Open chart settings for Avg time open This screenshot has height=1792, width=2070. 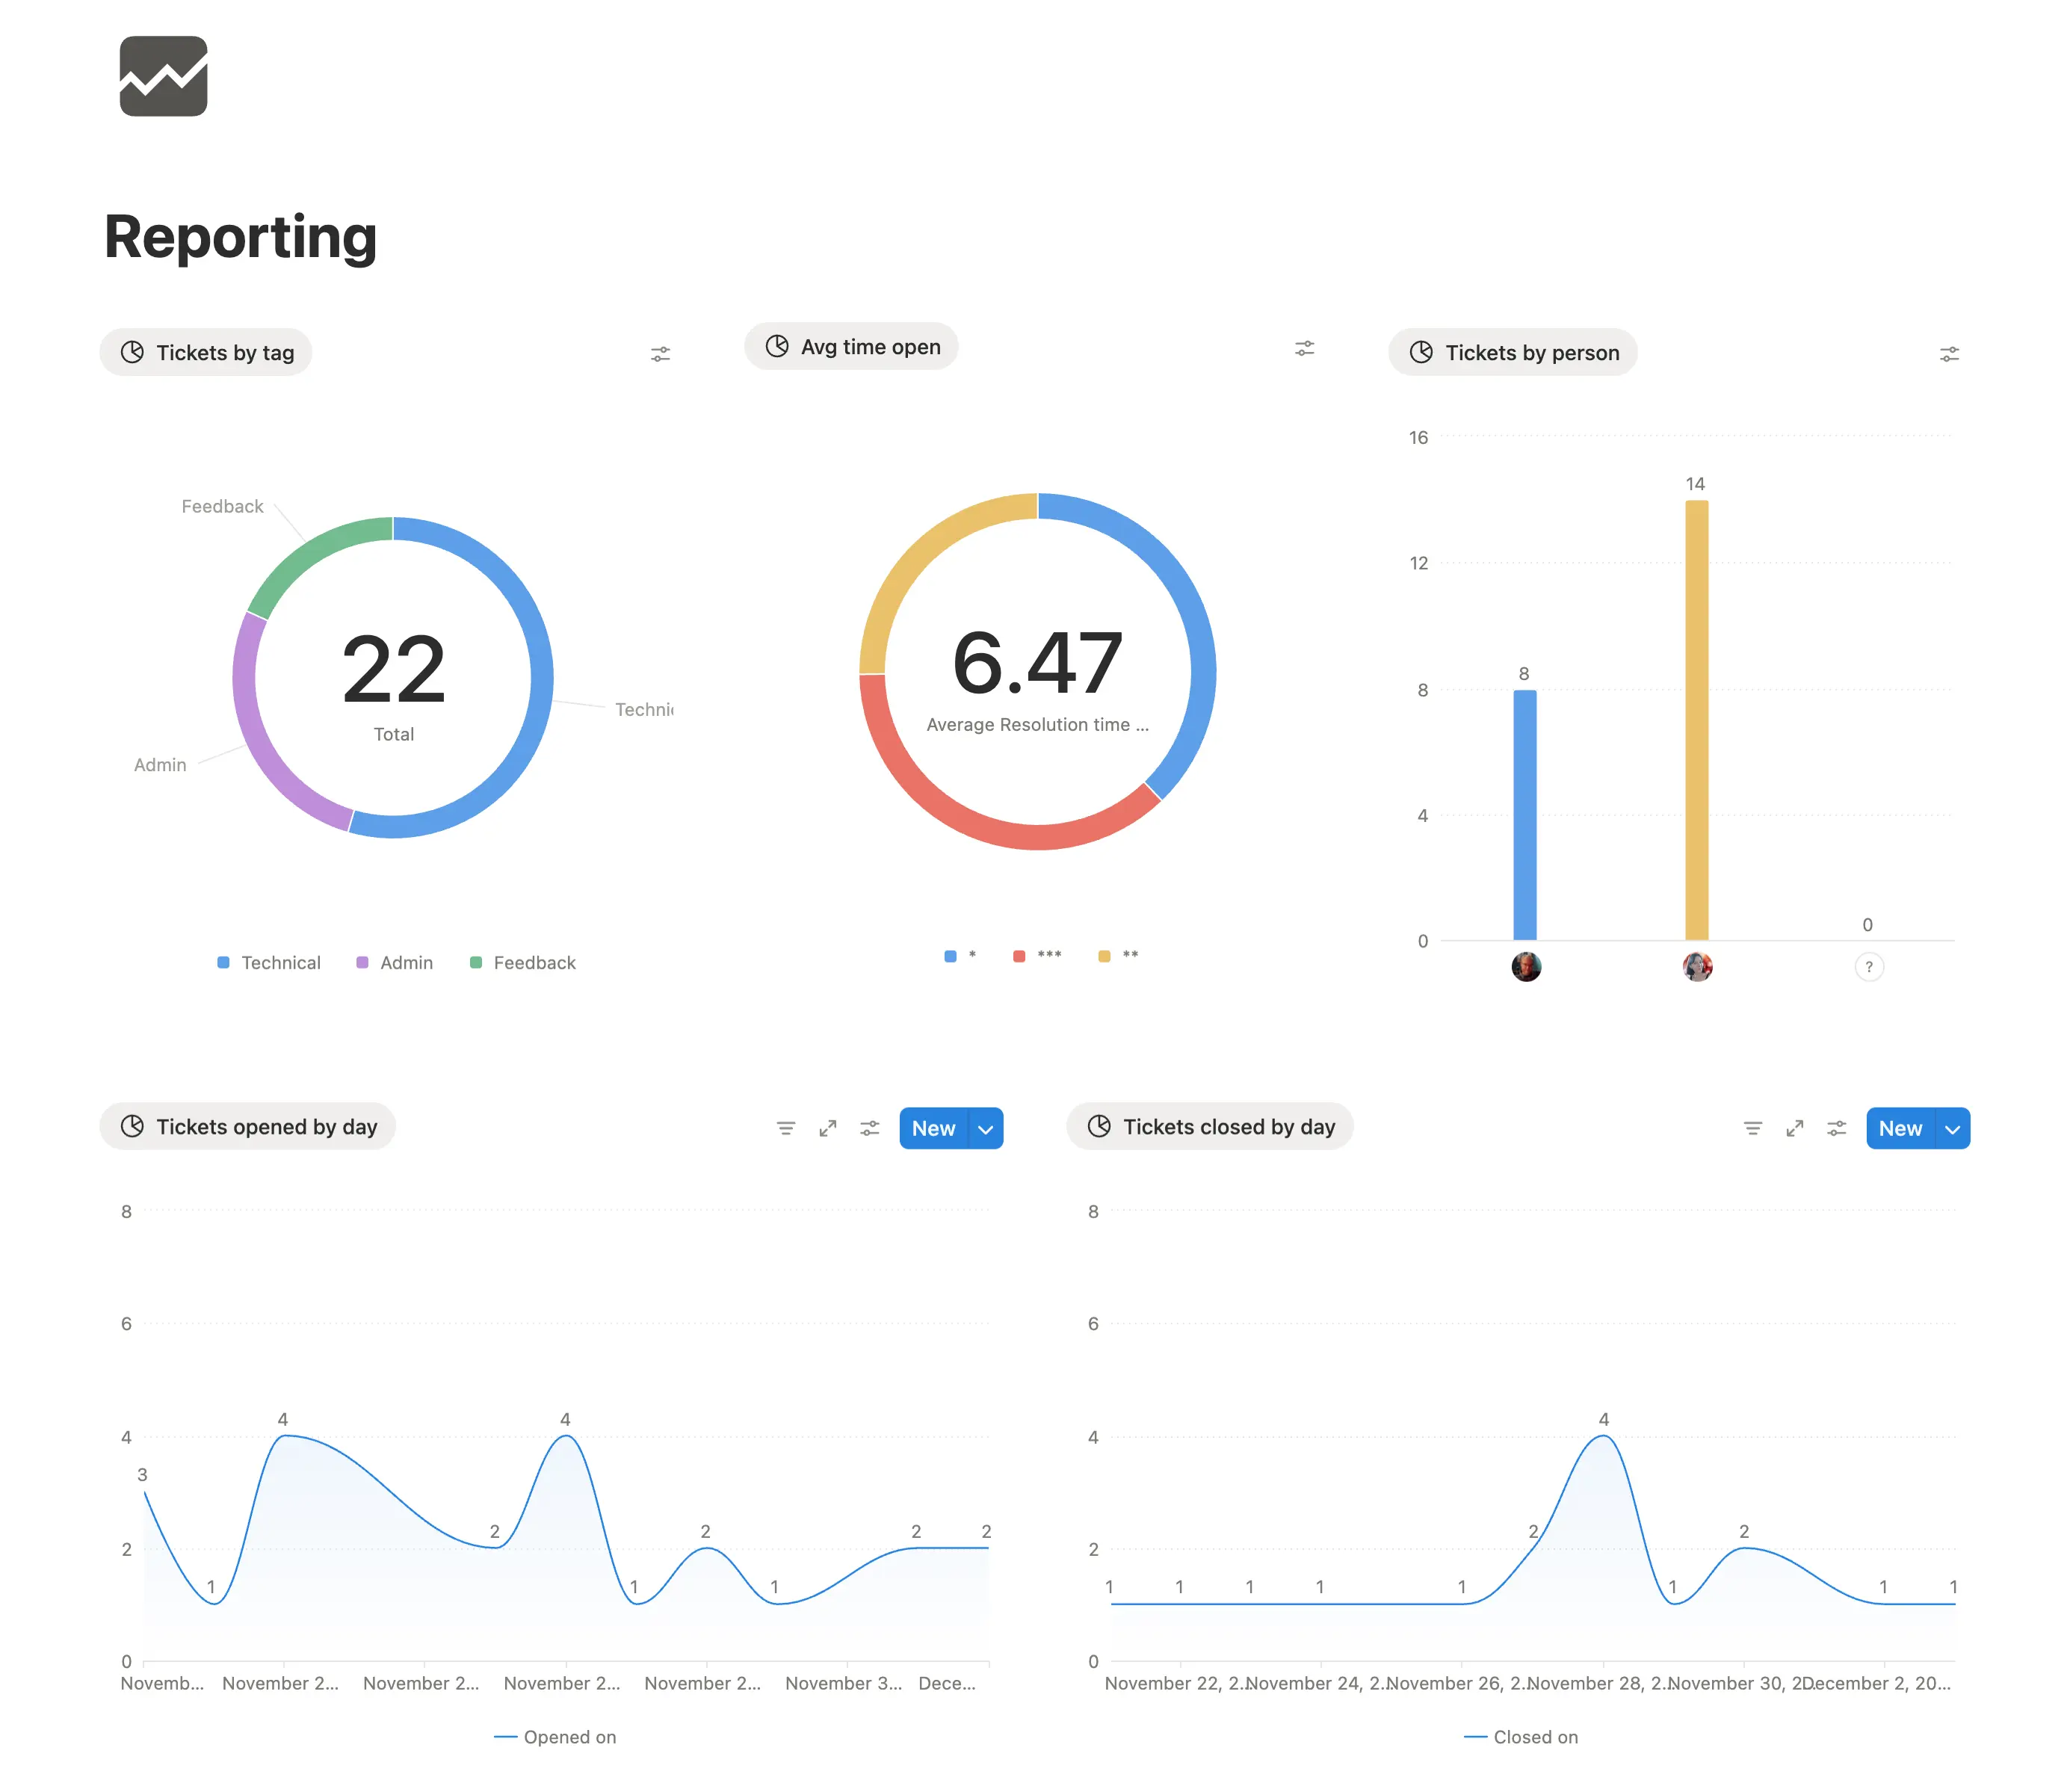[x=1304, y=348]
